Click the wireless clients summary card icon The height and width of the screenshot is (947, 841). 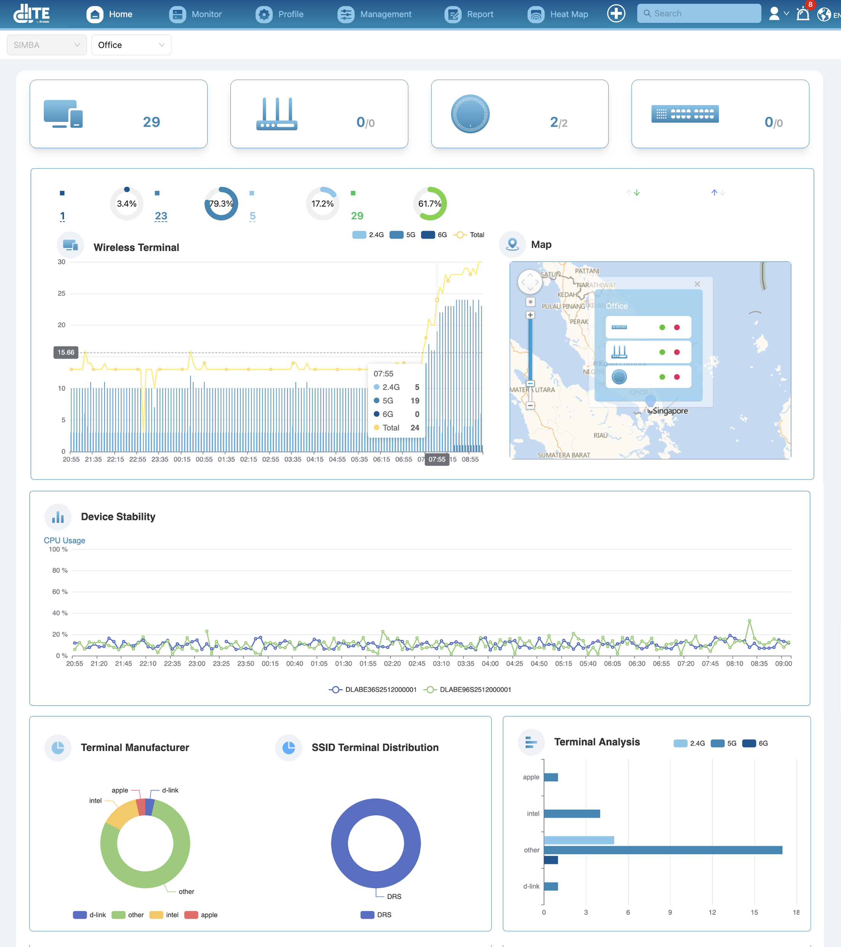[x=63, y=114]
